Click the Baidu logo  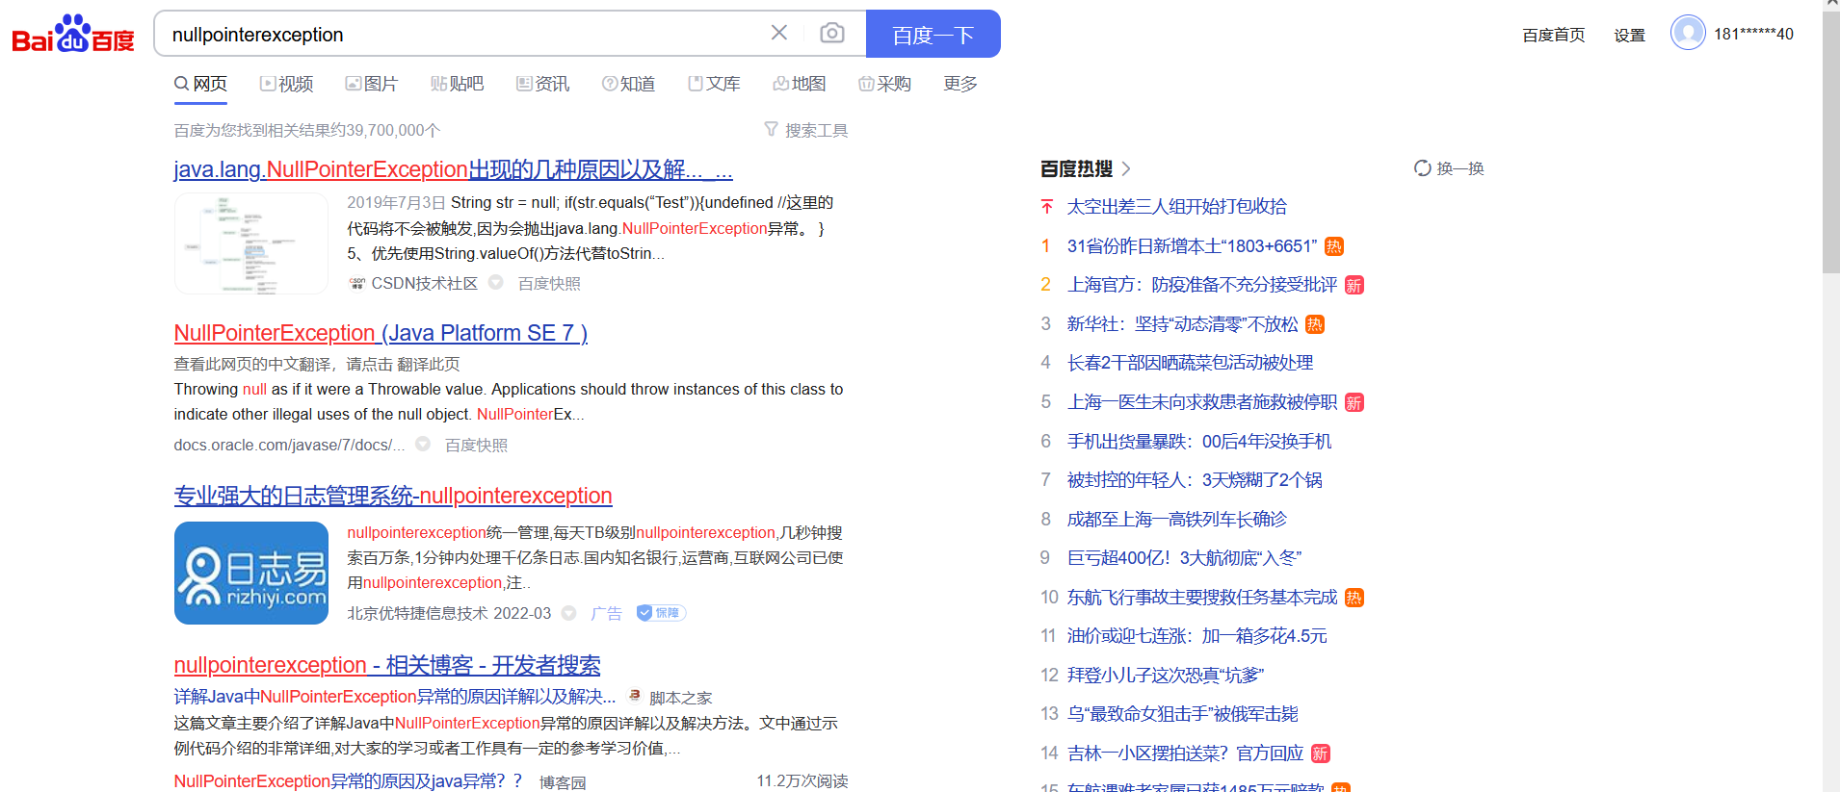[73, 34]
